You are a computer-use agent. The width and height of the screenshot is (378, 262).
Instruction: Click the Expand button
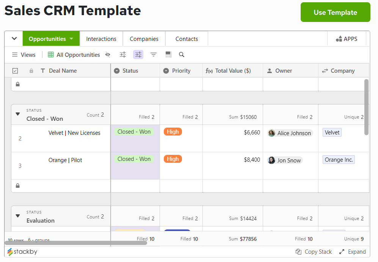pos(353,252)
